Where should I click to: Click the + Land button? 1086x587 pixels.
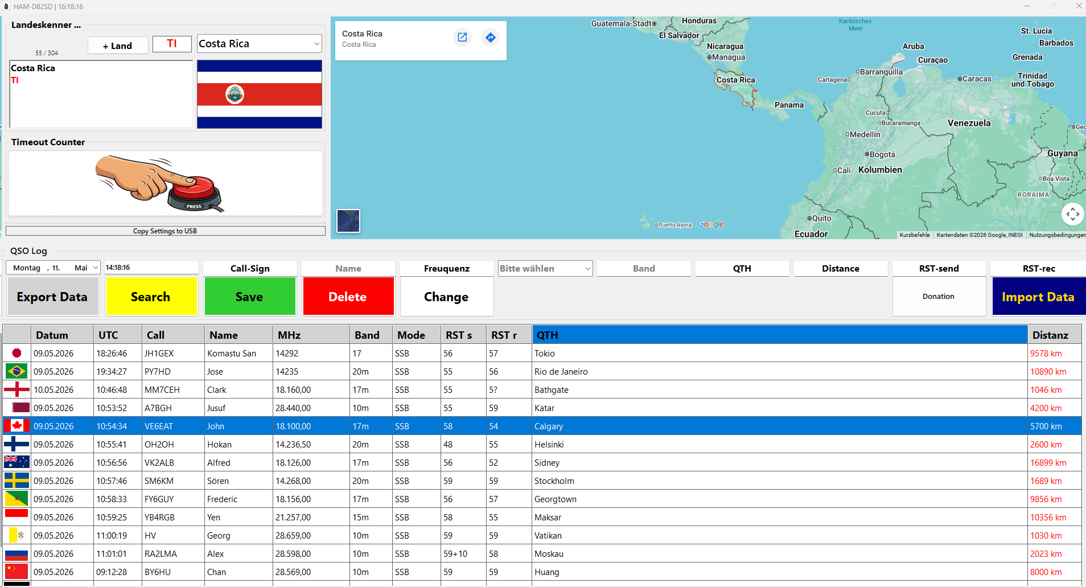pos(118,46)
